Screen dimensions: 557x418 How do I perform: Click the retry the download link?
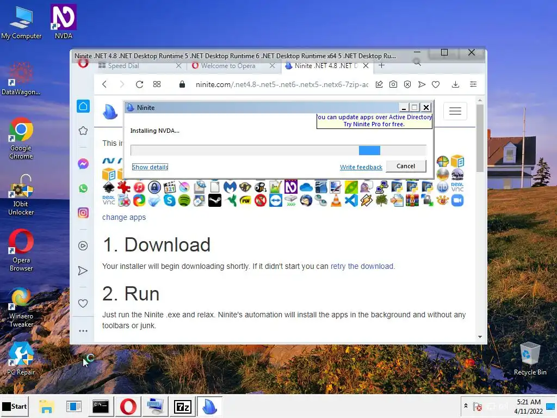(362, 266)
